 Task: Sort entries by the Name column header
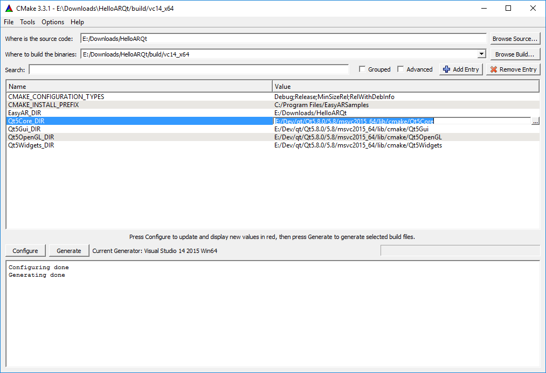[139, 87]
